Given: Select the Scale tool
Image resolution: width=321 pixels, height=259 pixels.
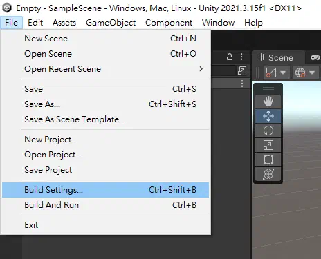Looking at the screenshot, I should click(268, 145).
